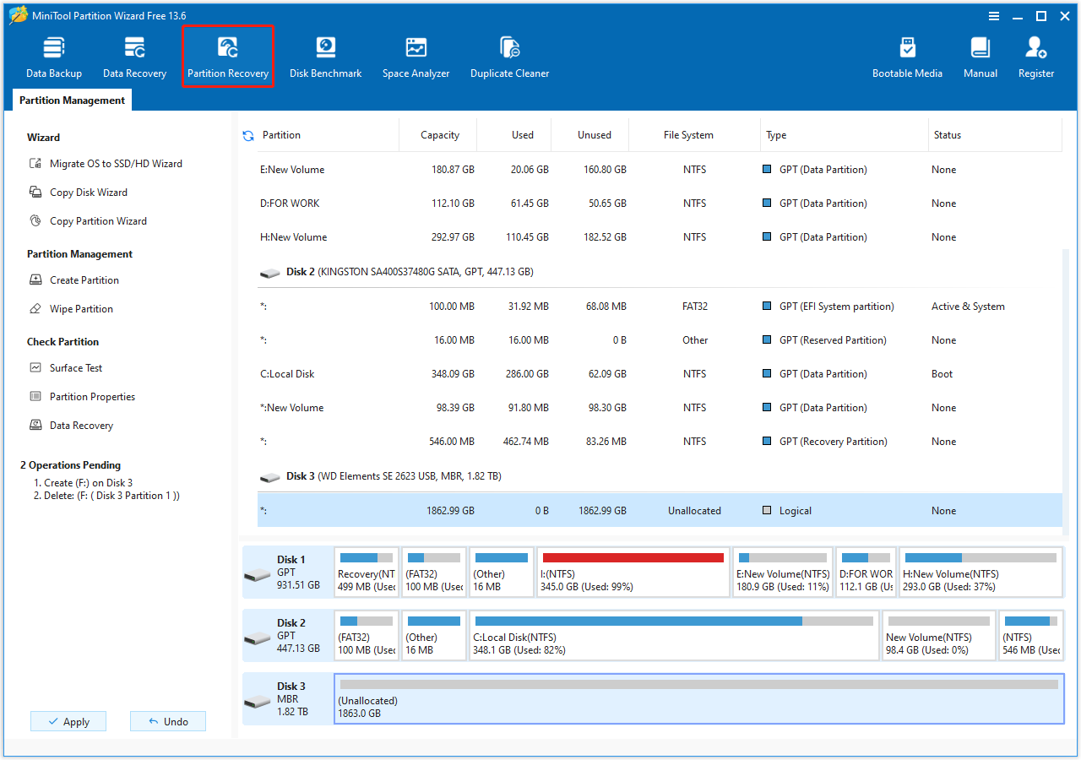The image size is (1081, 760).
Task: Register the application
Action: click(x=1035, y=56)
